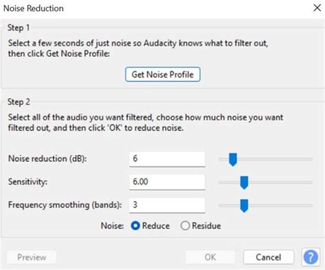
Task: Click the far right end of the Frequency smoothing slider track
Action: pos(311,205)
